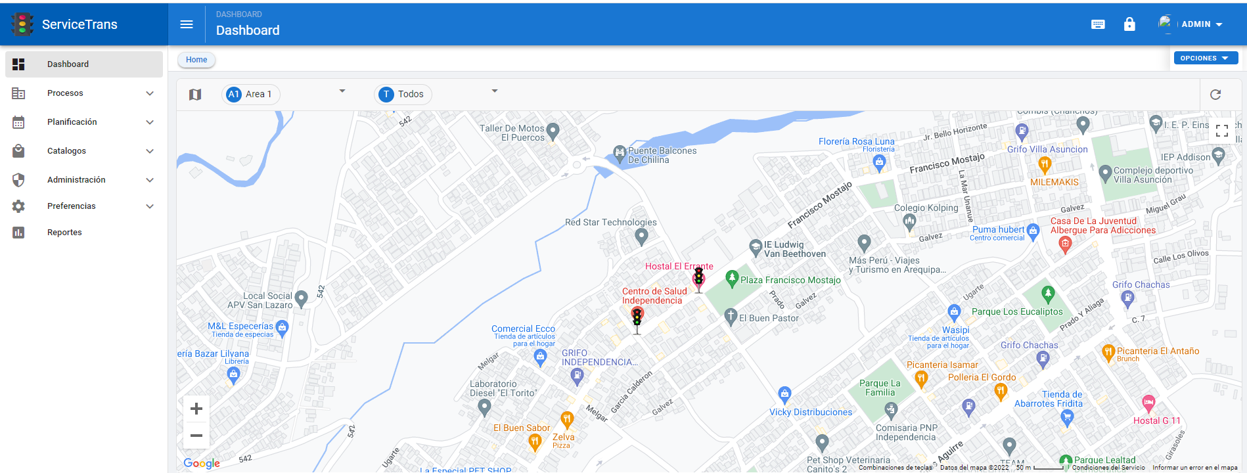The width and height of the screenshot is (1247, 473).
Task: Open the Reportes menu item
Action: pyautogui.click(x=64, y=233)
